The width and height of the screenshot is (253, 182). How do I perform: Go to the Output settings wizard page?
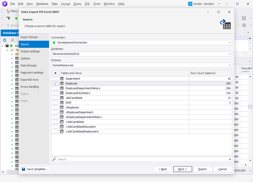(x=34, y=51)
